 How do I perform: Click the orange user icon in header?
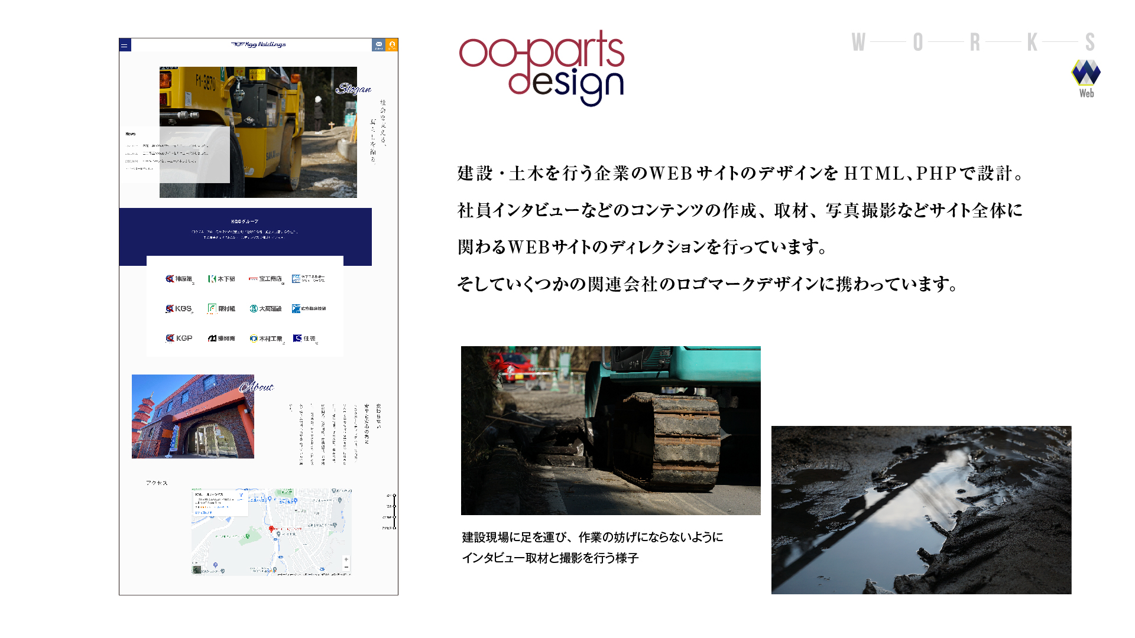point(392,45)
